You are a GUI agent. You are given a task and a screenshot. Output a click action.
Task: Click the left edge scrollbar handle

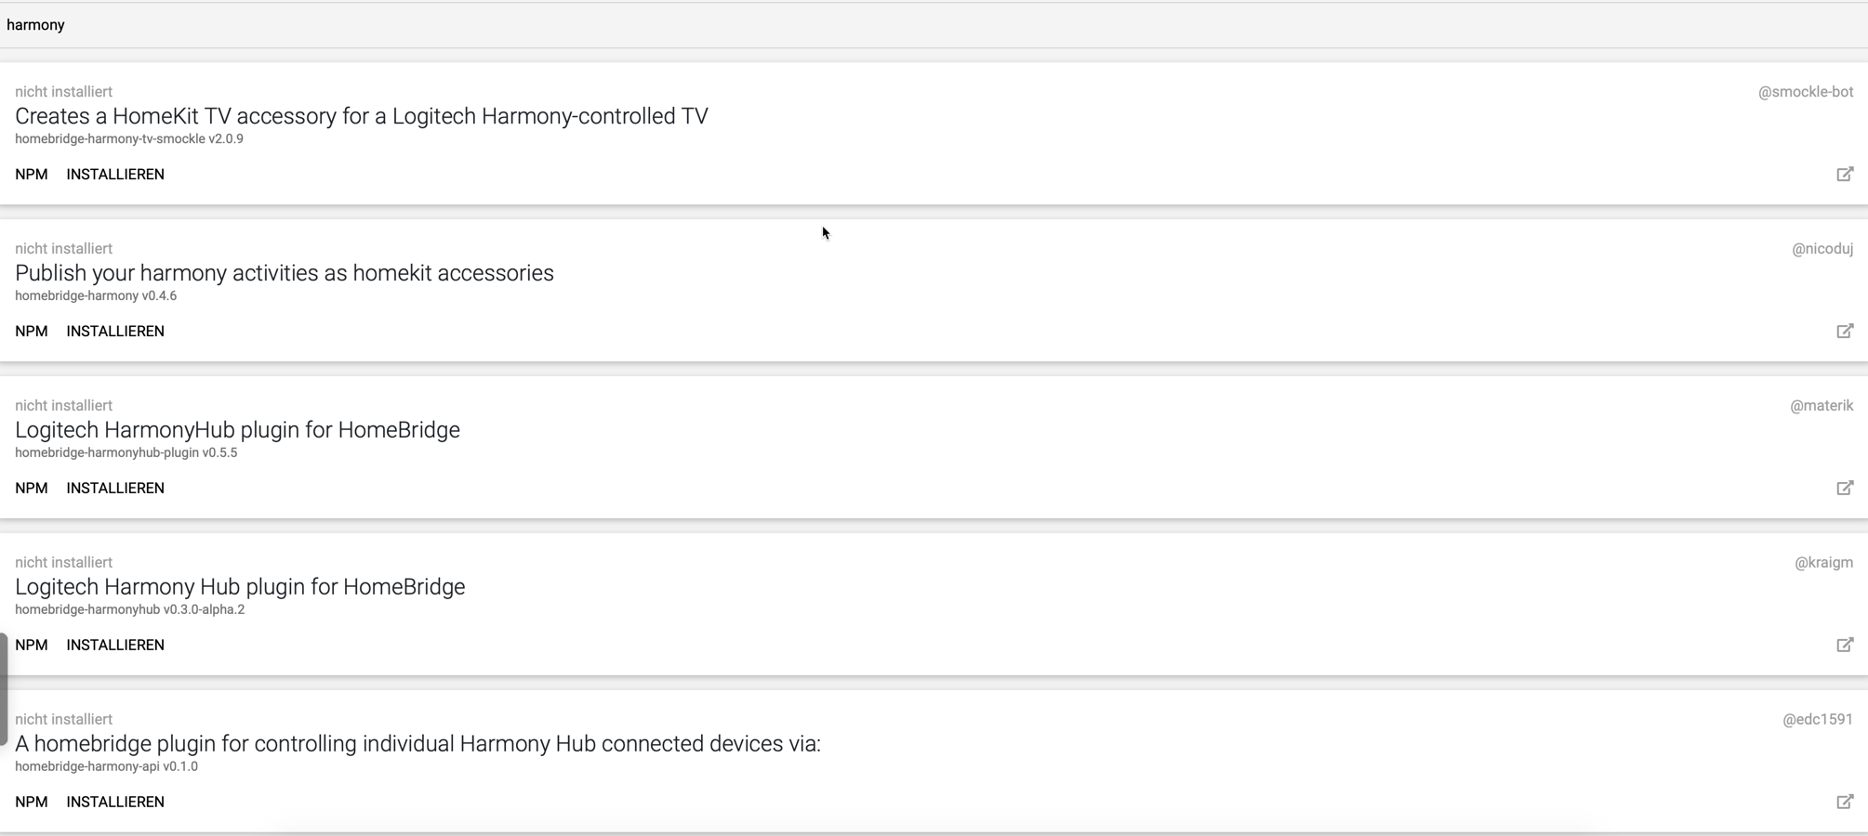[4, 688]
